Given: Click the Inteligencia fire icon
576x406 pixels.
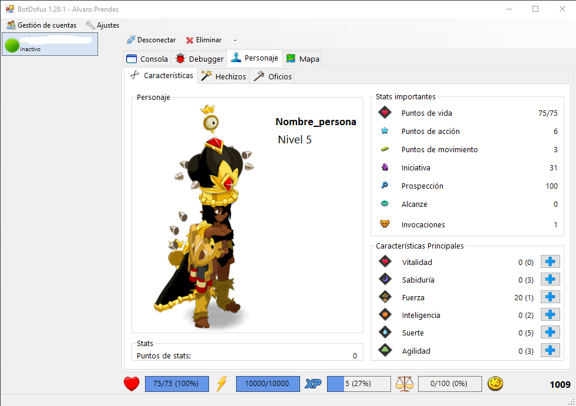Looking at the screenshot, I should point(385,314).
